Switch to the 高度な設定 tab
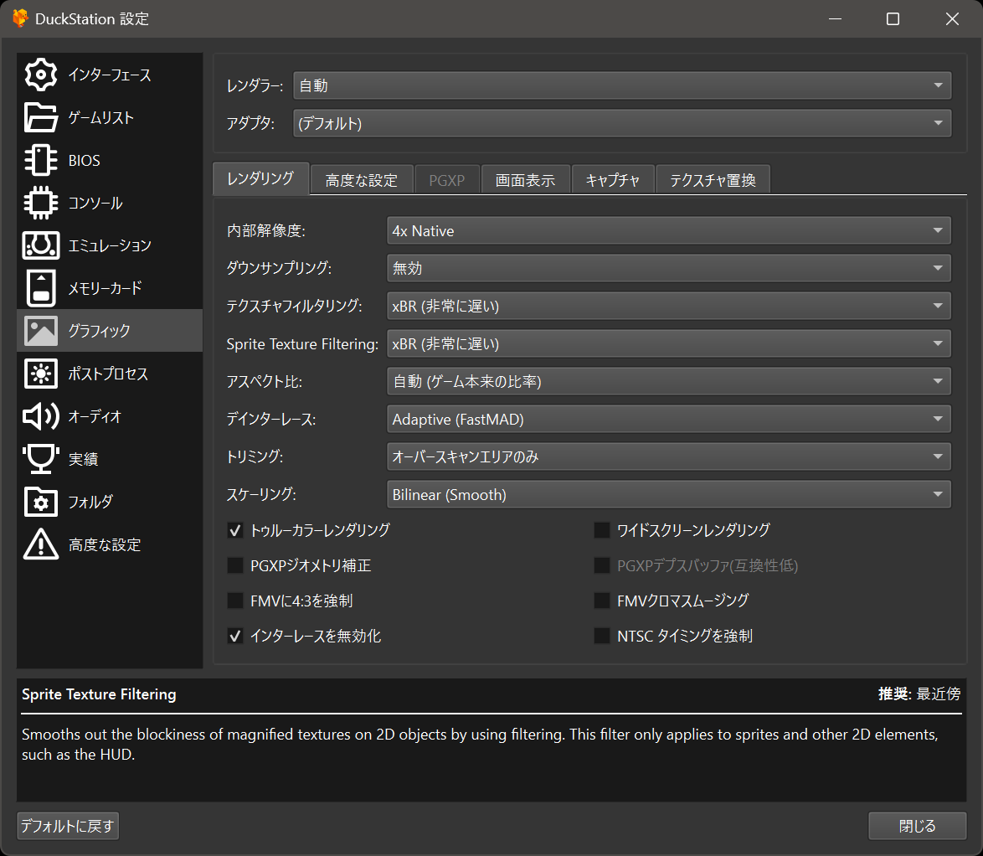This screenshot has height=856, width=983. [362, 181]
